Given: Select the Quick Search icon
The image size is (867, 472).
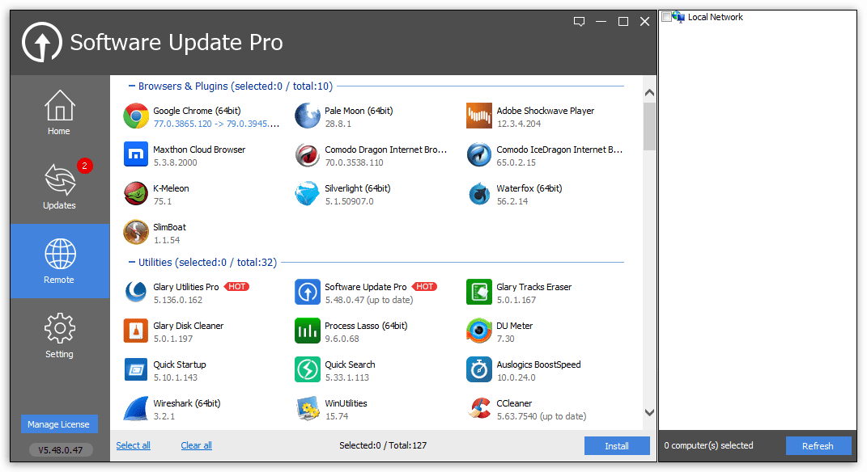Looking at the screenshot, I should 308,369.
